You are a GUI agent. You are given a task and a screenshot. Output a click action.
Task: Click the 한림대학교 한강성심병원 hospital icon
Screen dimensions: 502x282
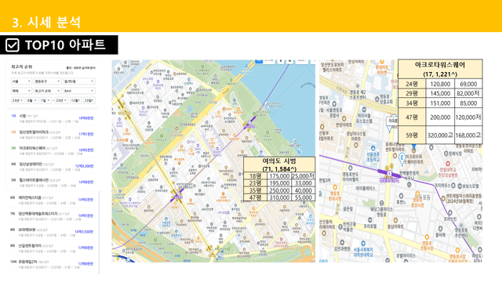point(448,164)
